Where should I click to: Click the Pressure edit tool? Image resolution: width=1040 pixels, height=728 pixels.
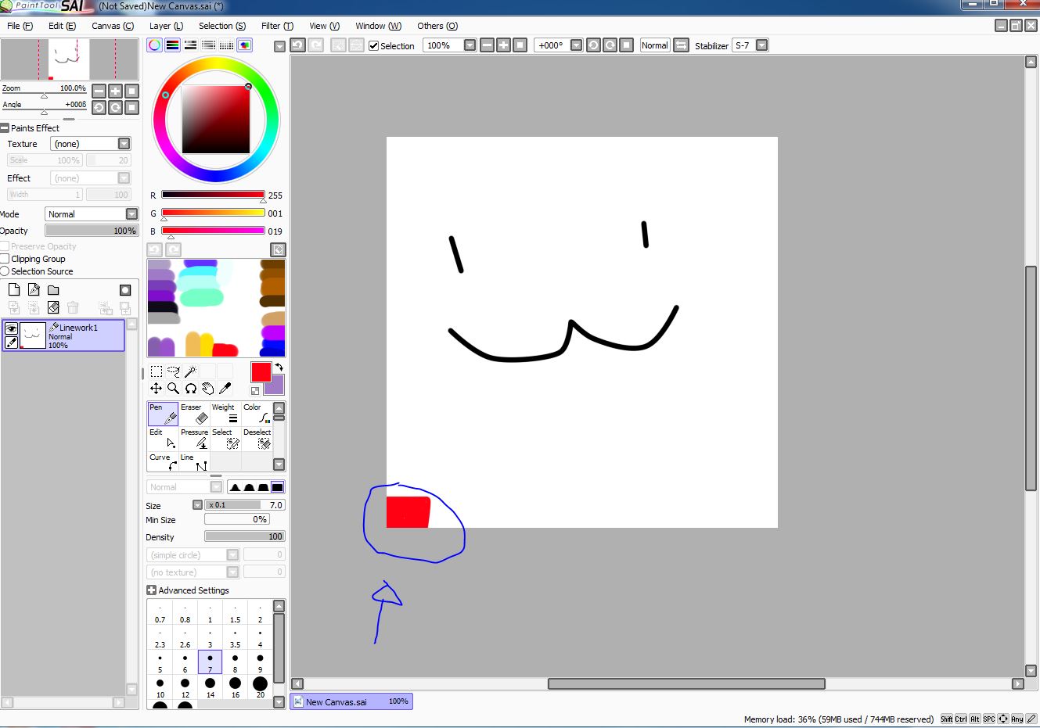pos(194,439)
